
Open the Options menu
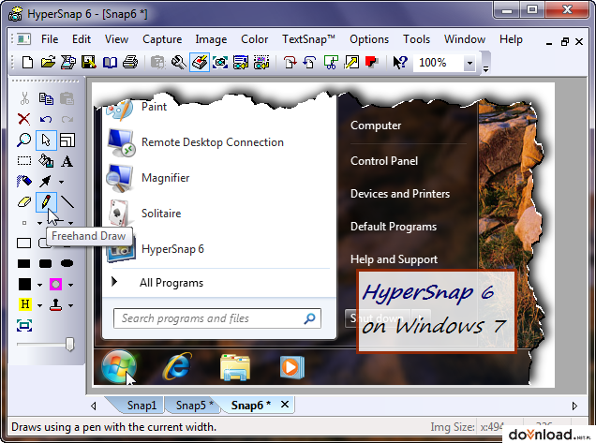369,39
